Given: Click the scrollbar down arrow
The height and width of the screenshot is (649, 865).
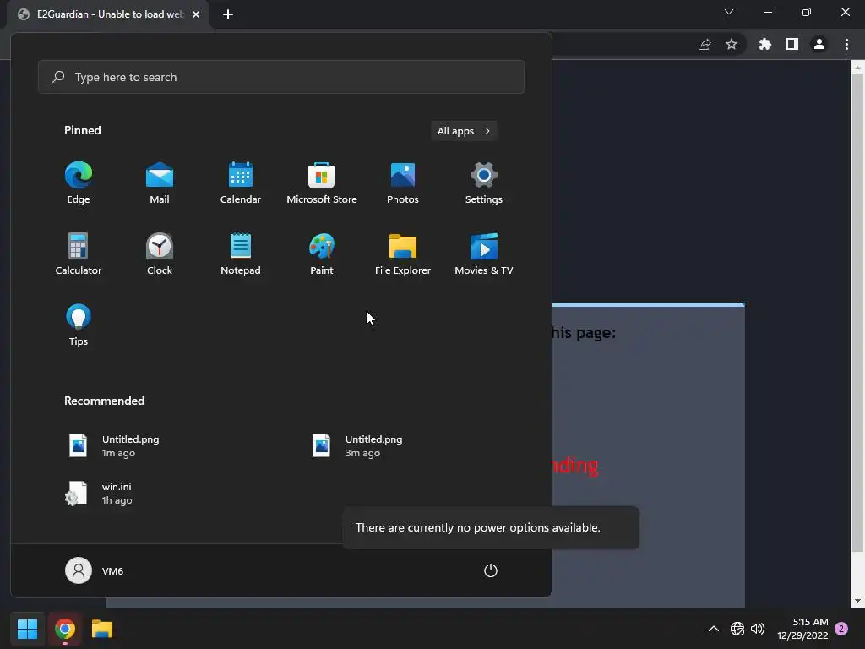Looking at the screenshot, I should [857, 601].
